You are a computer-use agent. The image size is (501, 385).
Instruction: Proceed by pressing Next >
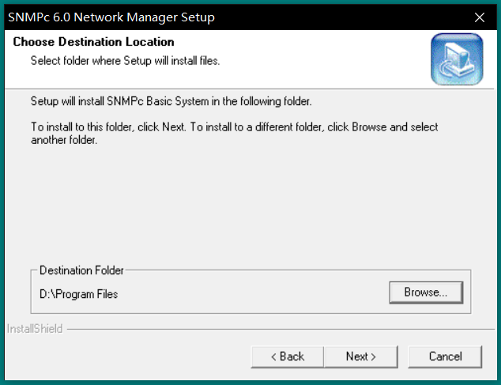pyautogui.click(x=360, y=357)
